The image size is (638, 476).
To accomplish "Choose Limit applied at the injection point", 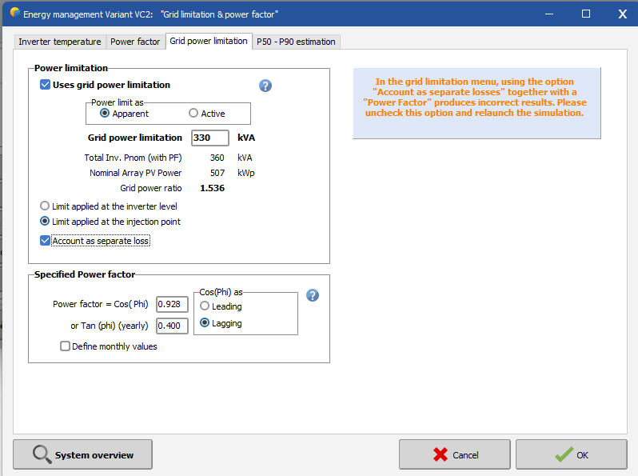I will [x=45, y=222].
